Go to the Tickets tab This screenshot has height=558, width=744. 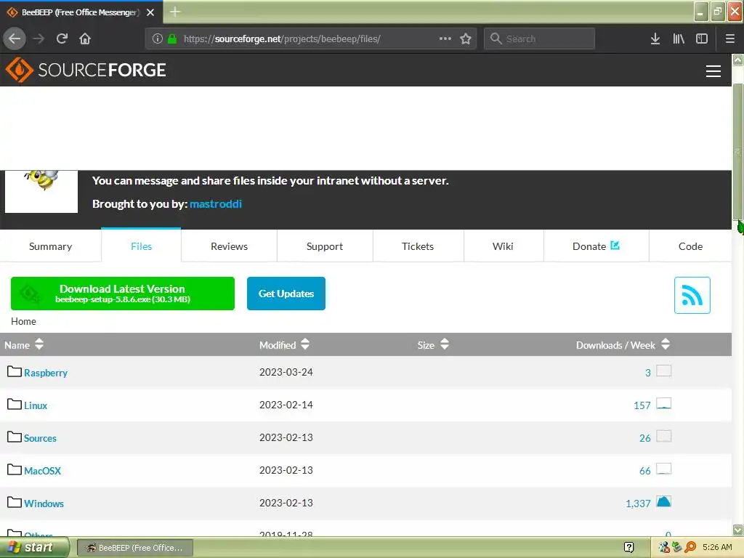point(418,246)
